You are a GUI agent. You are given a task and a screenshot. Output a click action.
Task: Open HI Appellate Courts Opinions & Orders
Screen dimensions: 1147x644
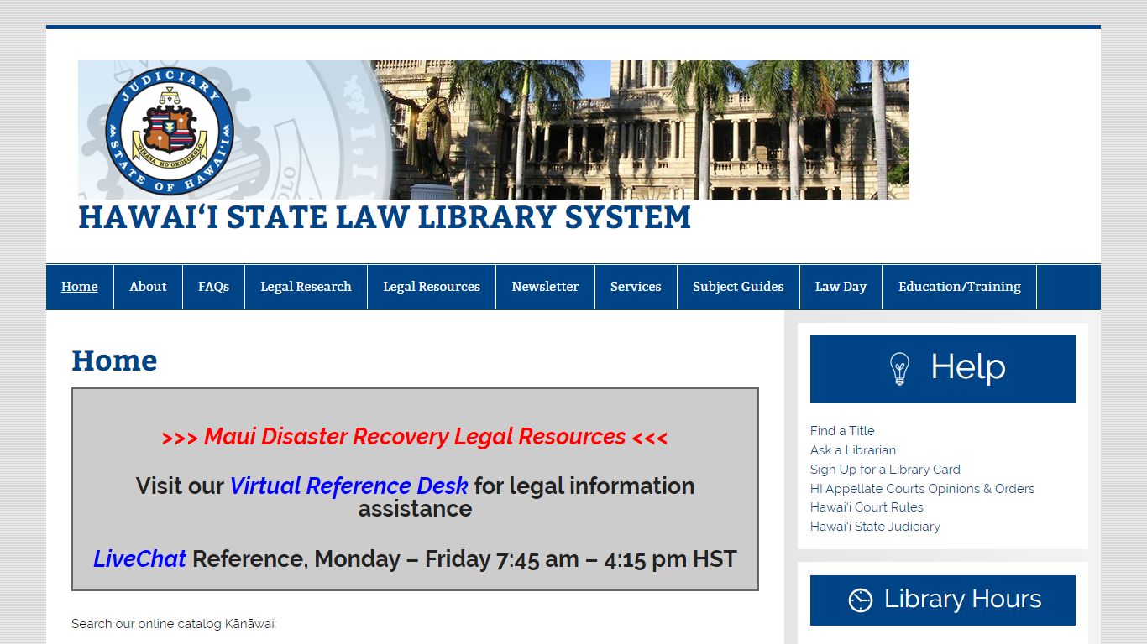pyautogui.click(x=922, y=489)
